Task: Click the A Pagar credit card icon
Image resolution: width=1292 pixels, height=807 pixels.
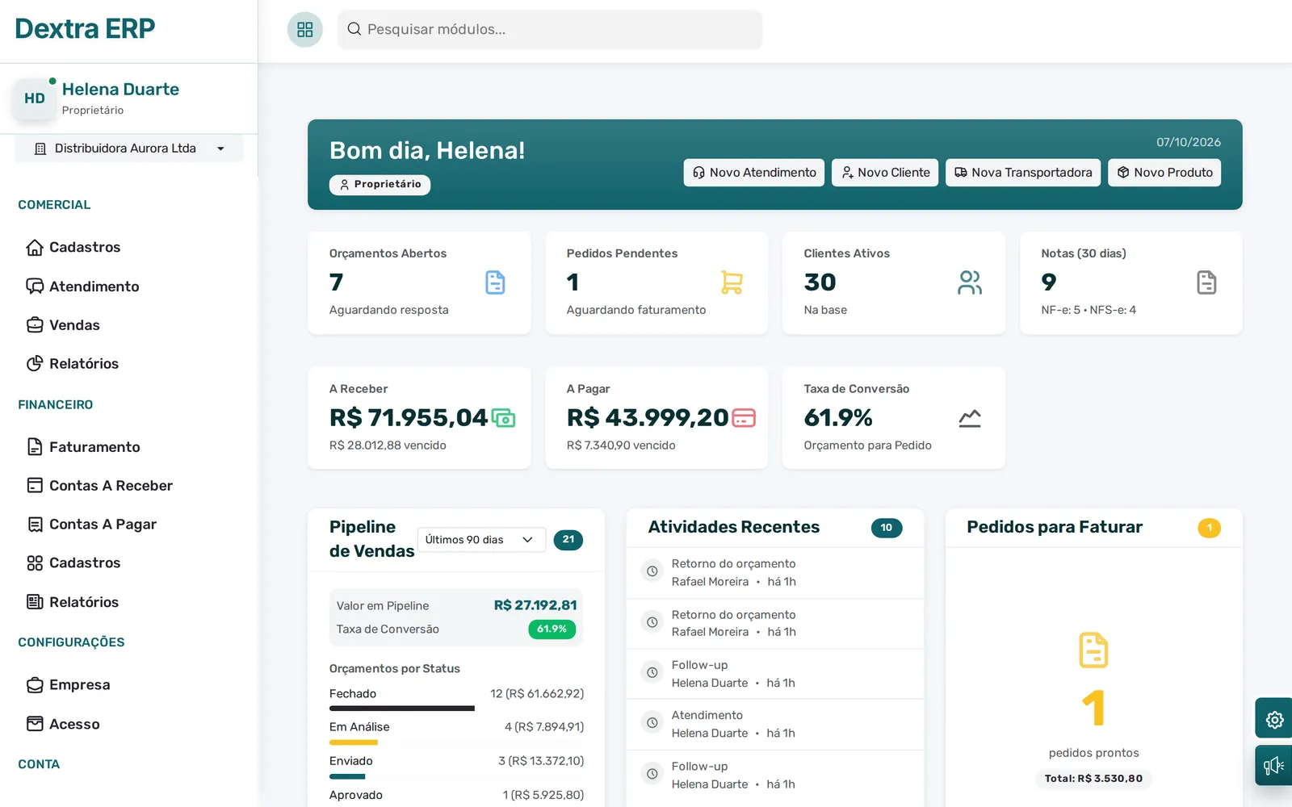Action: (744, 418)
